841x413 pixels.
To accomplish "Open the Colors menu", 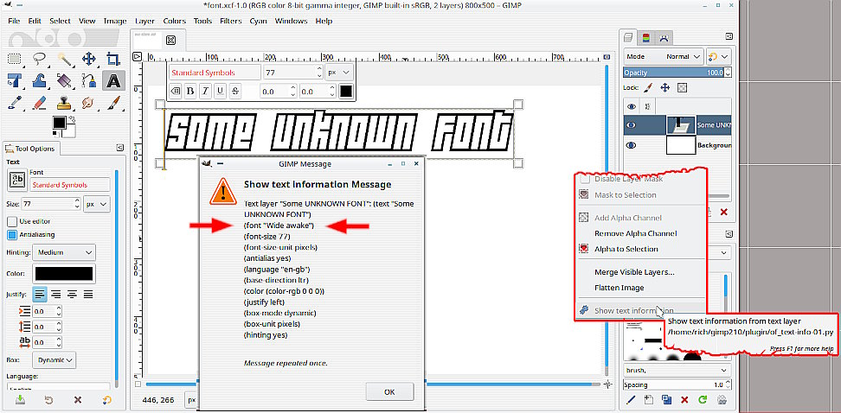I will pyautogui.click(x=174, y=21).
